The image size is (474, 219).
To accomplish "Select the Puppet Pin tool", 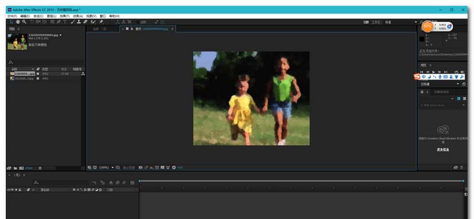I will pyautogui.click(x=101, y=22).
